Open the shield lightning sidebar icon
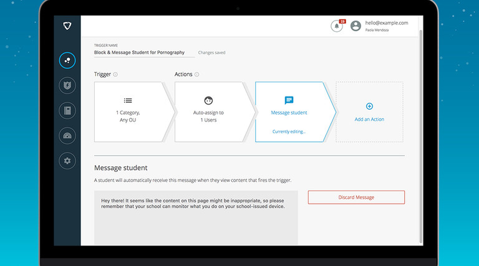 [x=67, y=85]
